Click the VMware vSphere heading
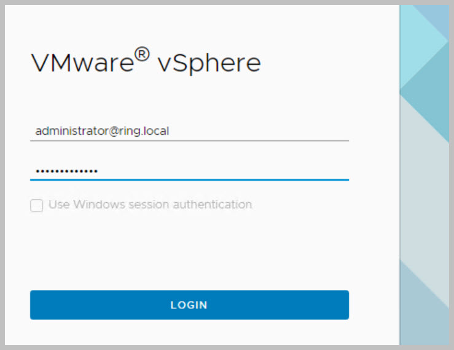The image size is (454, 350). pos(146,63)
